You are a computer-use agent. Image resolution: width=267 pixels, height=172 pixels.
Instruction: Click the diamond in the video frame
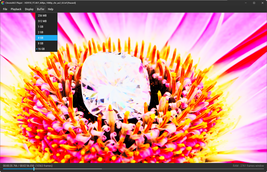116,85
